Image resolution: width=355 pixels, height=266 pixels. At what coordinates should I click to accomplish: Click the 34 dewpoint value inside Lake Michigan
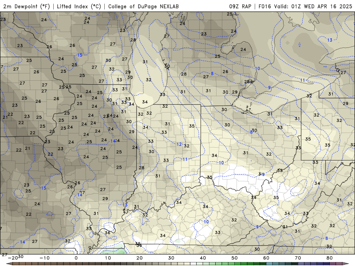145,102
